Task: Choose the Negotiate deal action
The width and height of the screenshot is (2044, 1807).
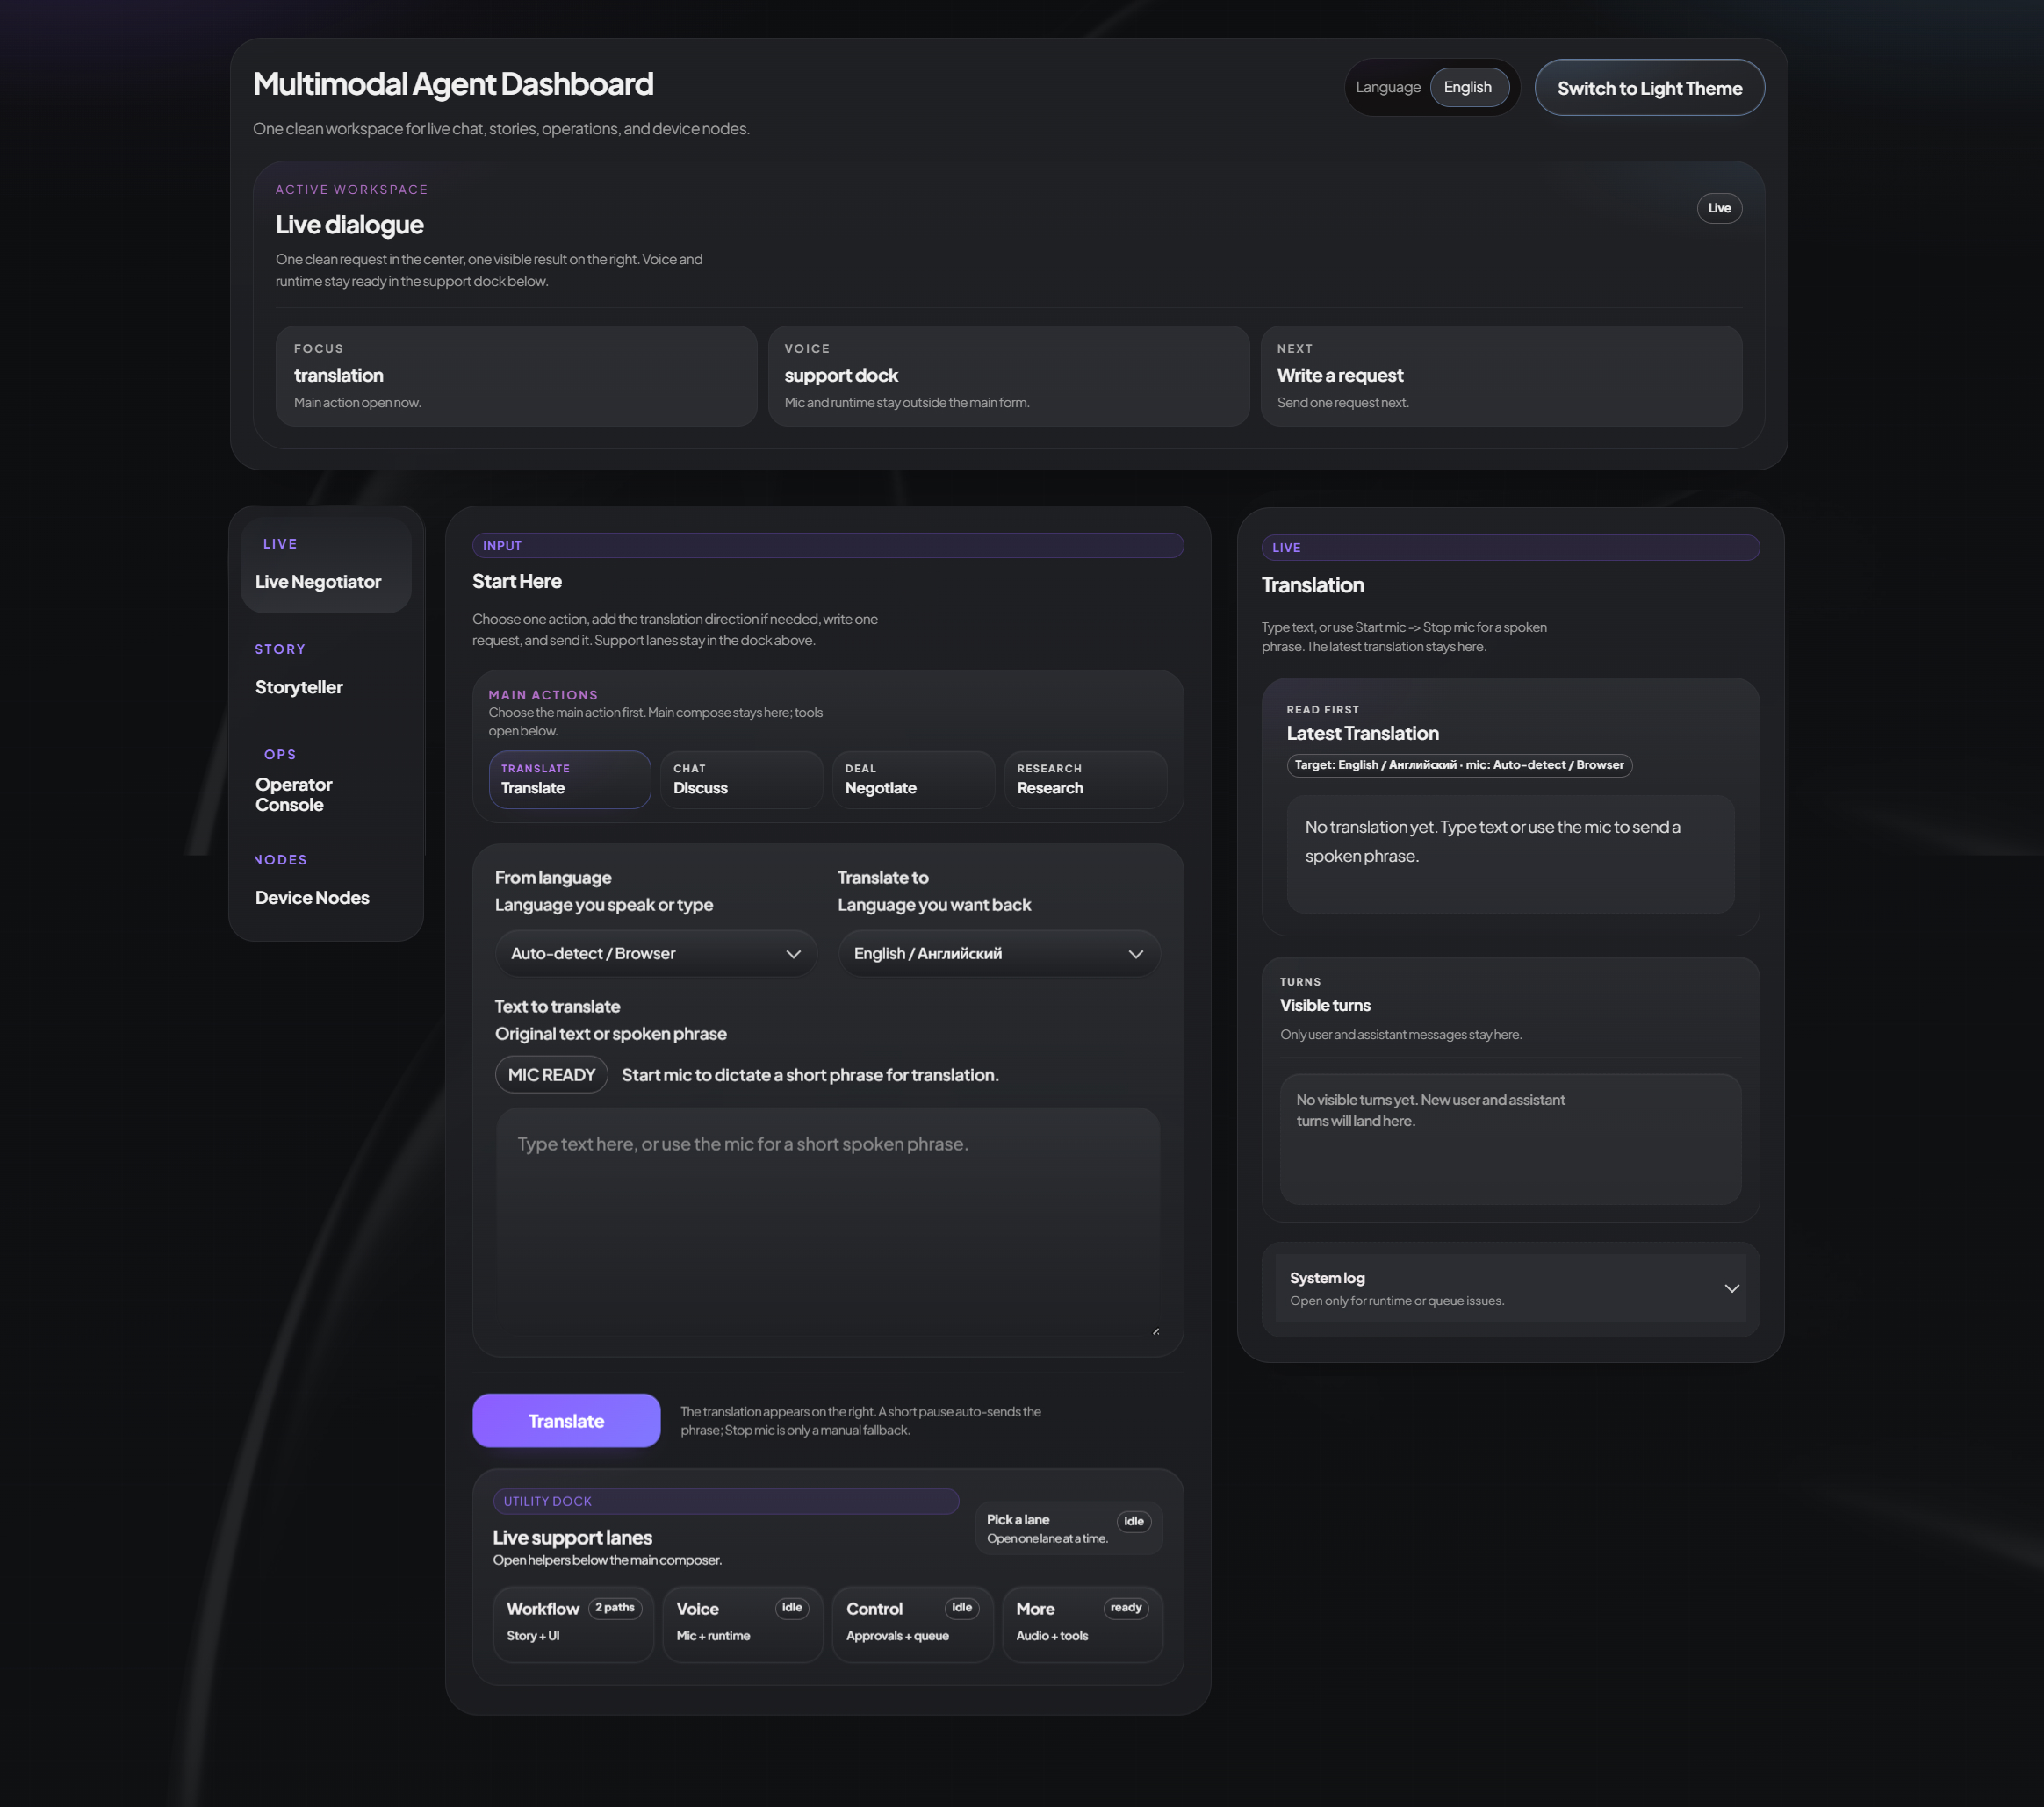Action: [x=912, y=779]
